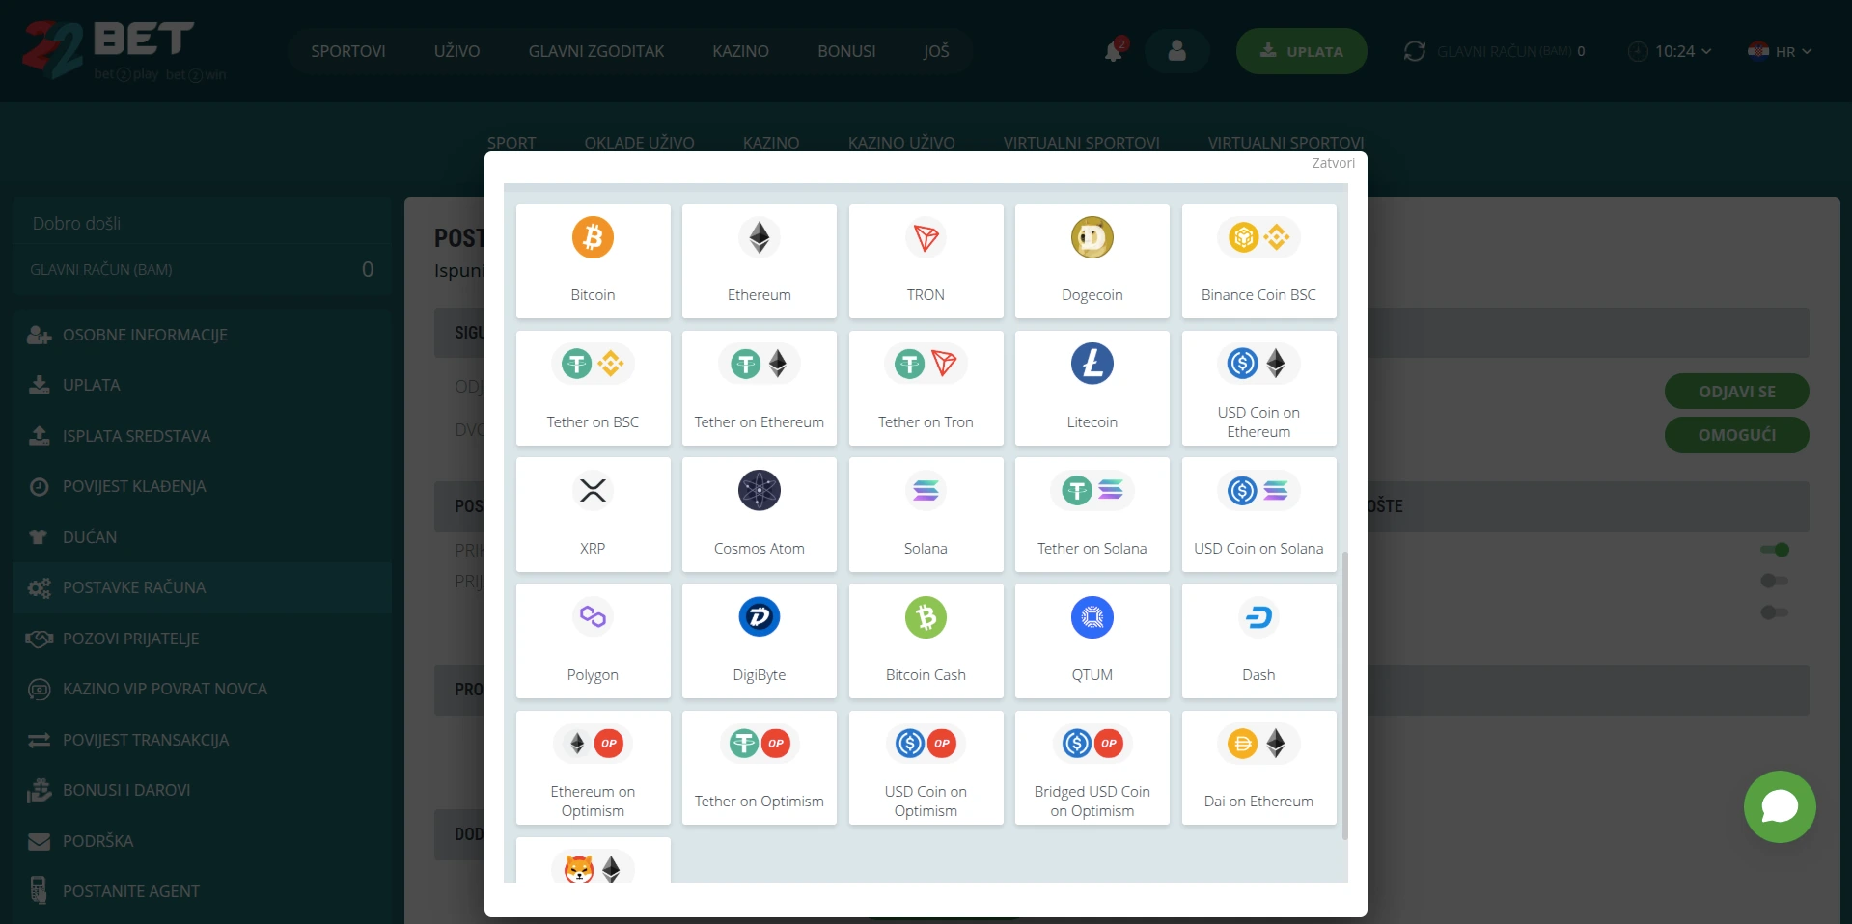1852x924 pixels.
Task: Click the green UPLATA button
Action: coord(1301,51)
